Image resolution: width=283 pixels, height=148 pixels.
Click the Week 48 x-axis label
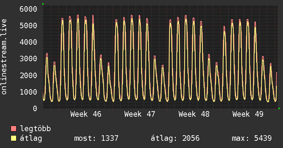(194, 114)
